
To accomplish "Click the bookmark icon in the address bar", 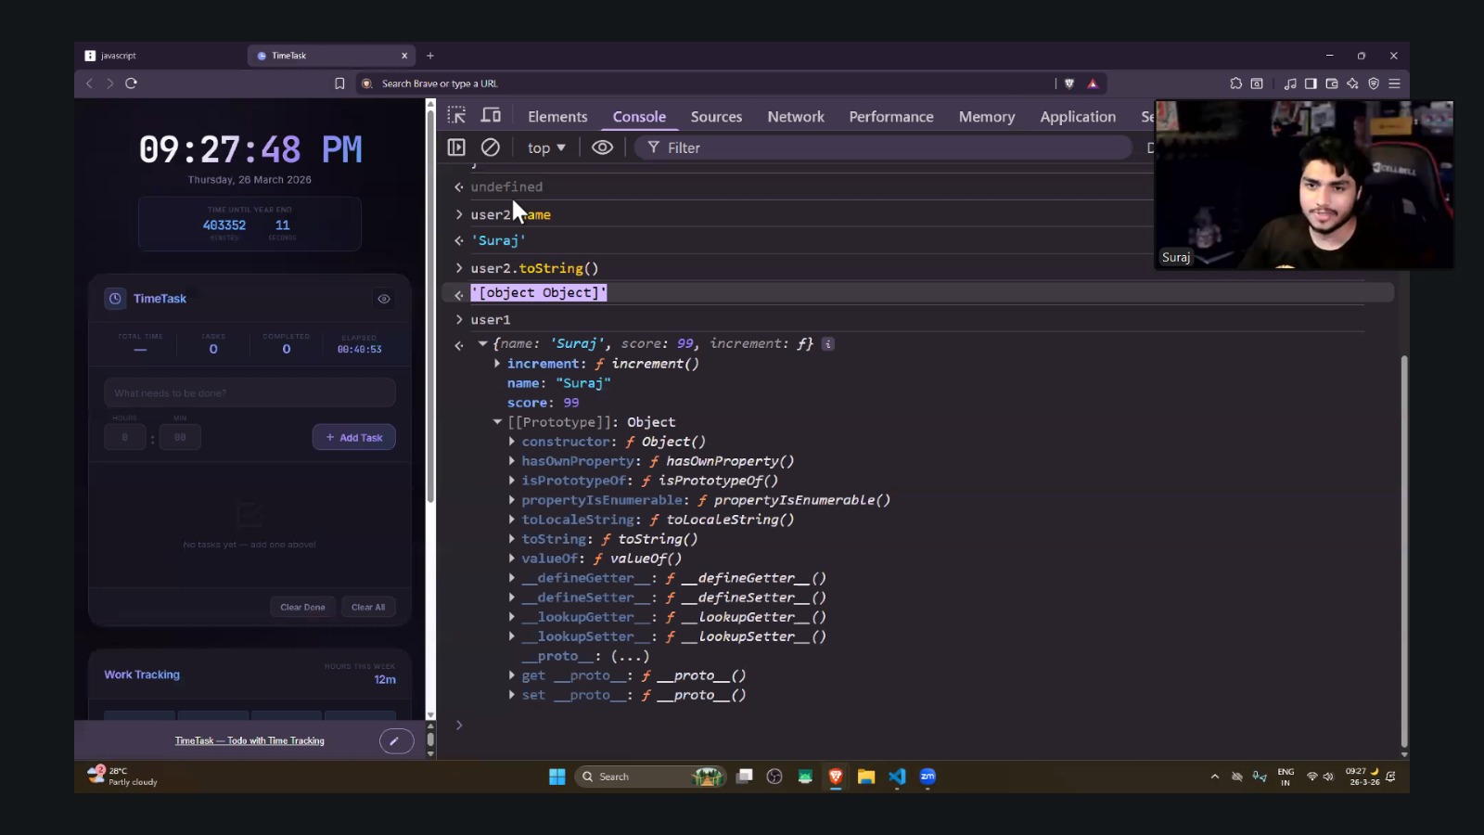I will 339,83.
